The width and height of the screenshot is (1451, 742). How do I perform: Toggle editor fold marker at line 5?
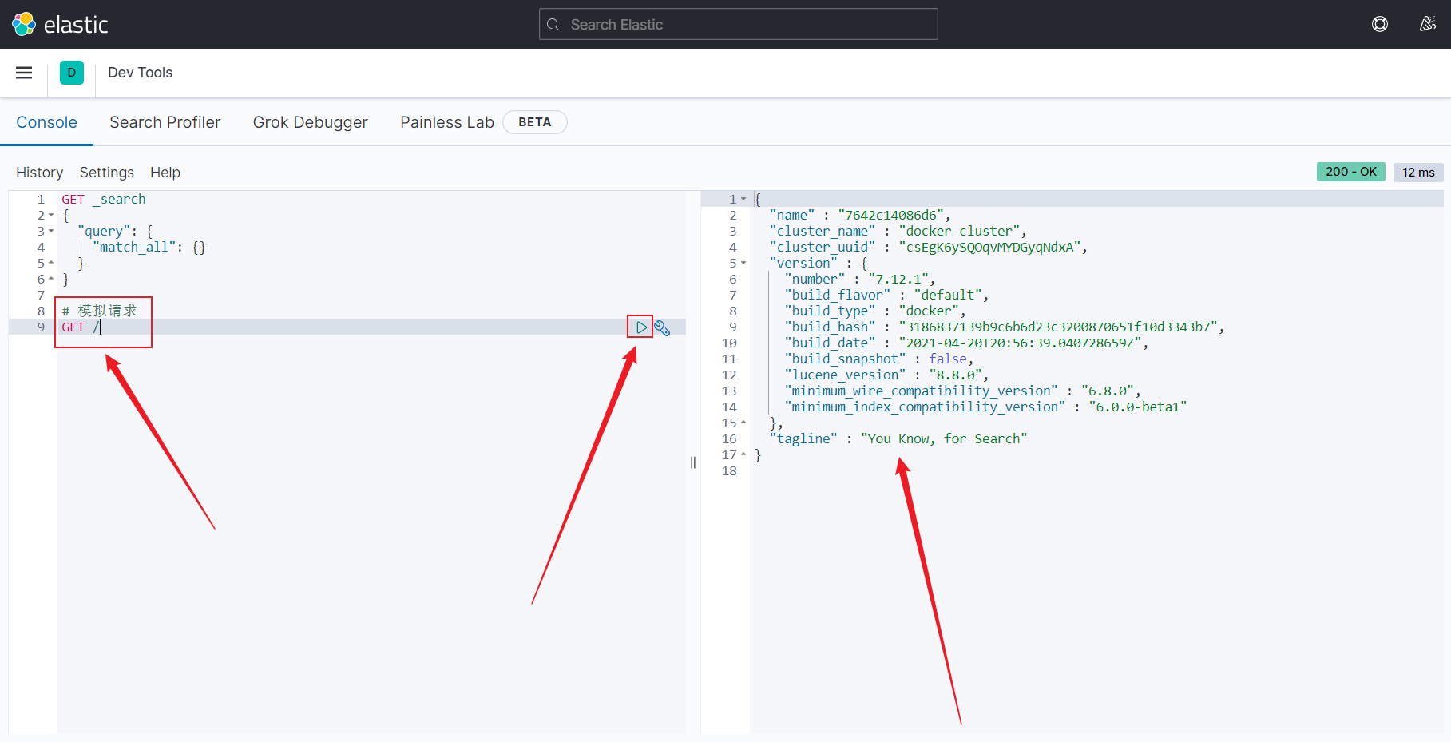coord(51,263)
